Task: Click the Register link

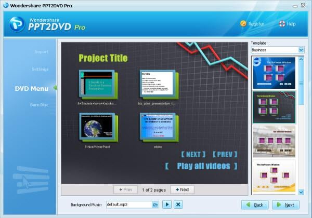Action: tap(256, 24)
